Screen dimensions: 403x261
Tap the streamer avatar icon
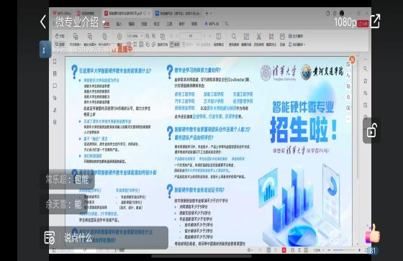(x=45, y=49)
